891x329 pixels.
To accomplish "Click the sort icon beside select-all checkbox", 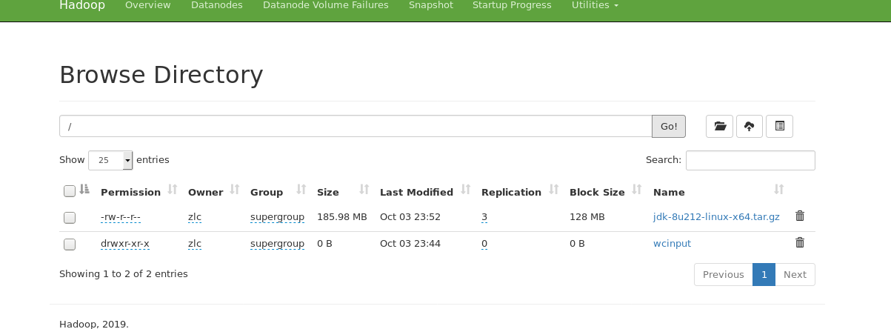I will pos(84,190).
